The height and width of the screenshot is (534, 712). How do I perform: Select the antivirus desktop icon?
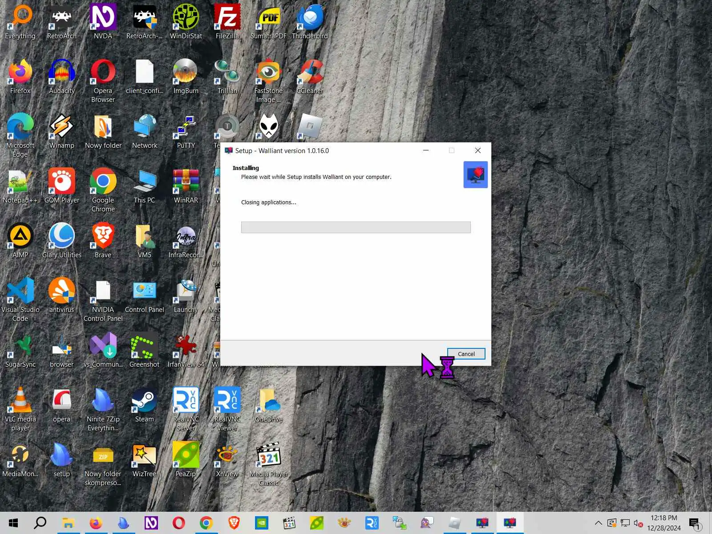62,295
